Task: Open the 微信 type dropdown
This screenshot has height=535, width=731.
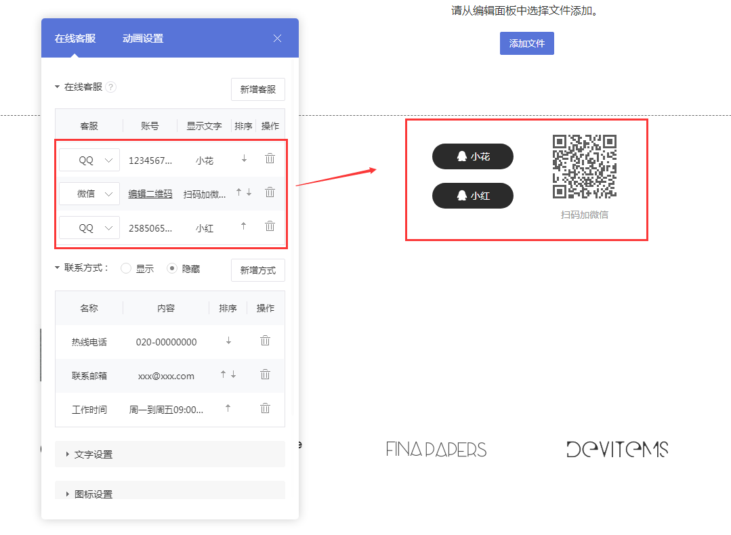Action: click(89, 194)
